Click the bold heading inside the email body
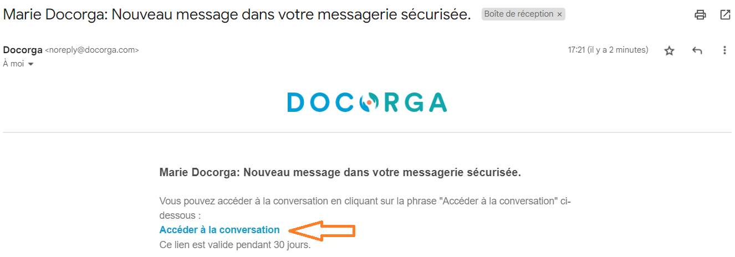735x257 pixels. tap(340, 172)
